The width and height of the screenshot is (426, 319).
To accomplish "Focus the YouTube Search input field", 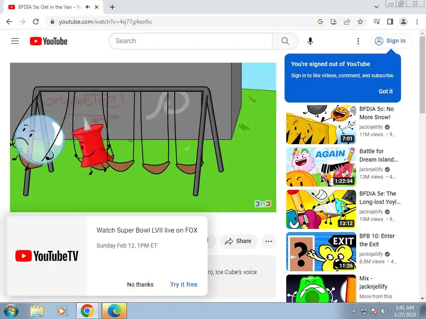I will pos(191,41).
